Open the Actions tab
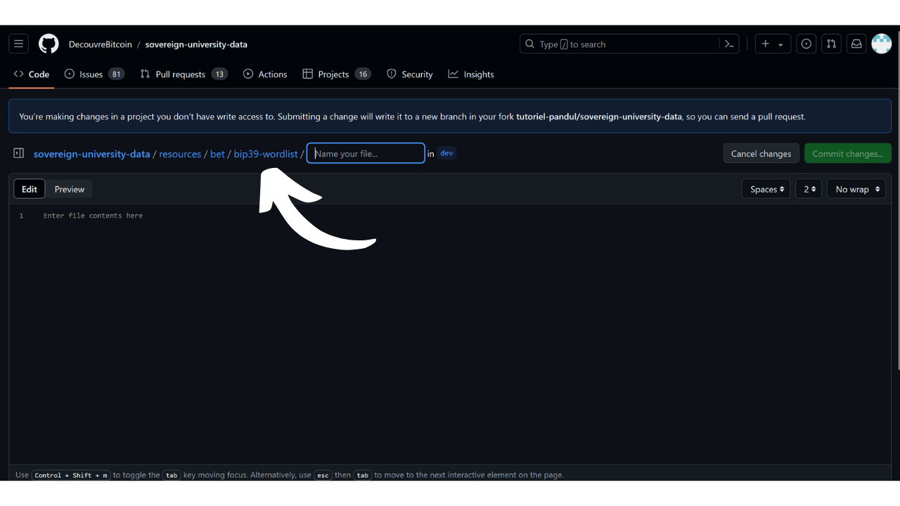 tap(265, 74)
